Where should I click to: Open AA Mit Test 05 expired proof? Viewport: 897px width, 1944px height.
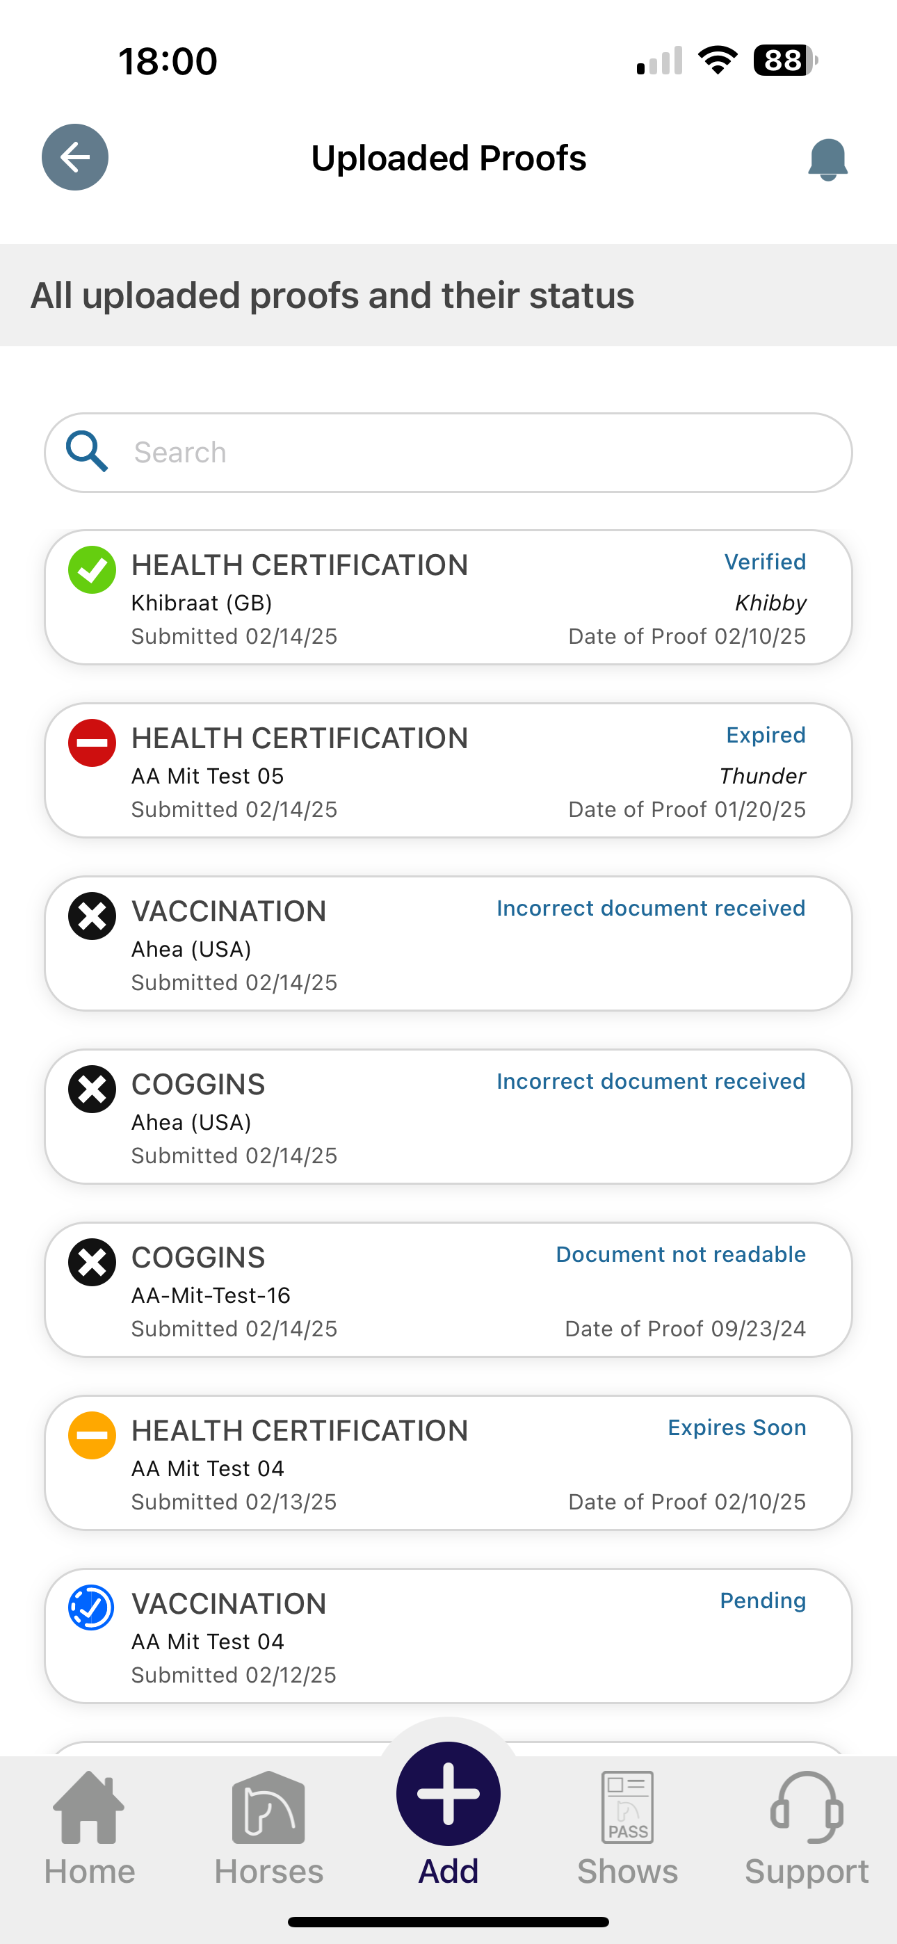coord(448,770)
